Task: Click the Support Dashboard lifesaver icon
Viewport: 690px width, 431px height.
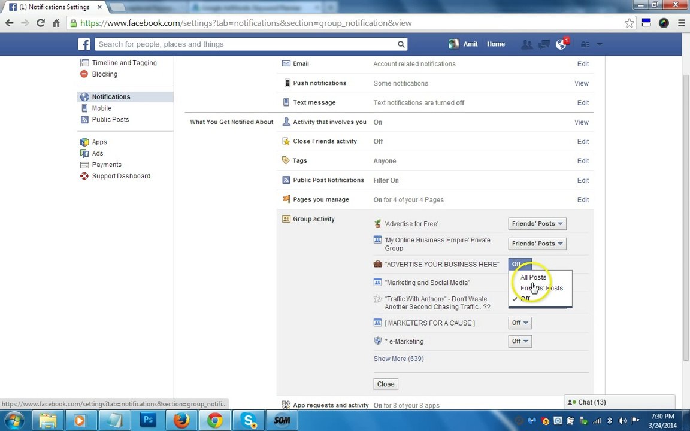Action: [84, 176]
